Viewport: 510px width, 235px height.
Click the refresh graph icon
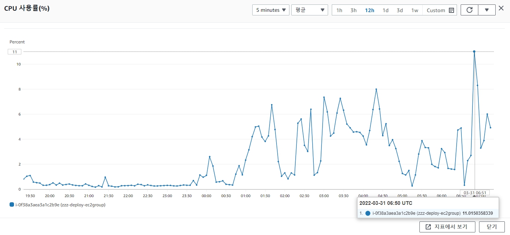tap(469, 10)
